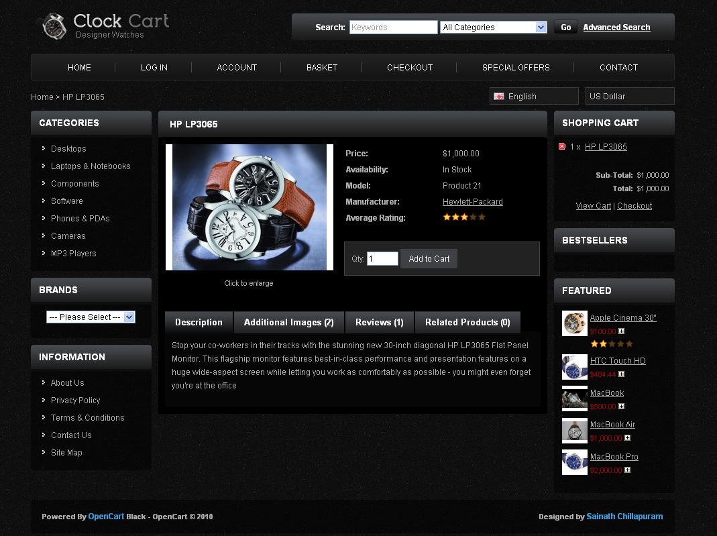
Task: Add MacBook Pro to cart plus icon
Action: (x=627, y=470)
